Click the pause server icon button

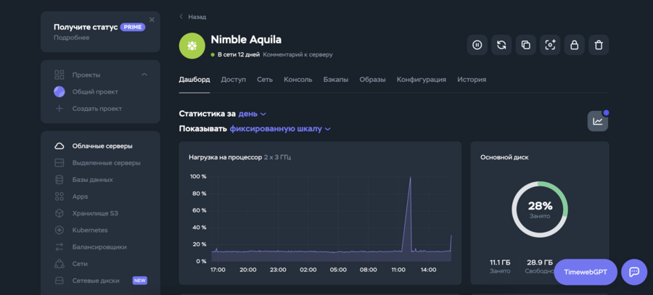tap(477, 45)
